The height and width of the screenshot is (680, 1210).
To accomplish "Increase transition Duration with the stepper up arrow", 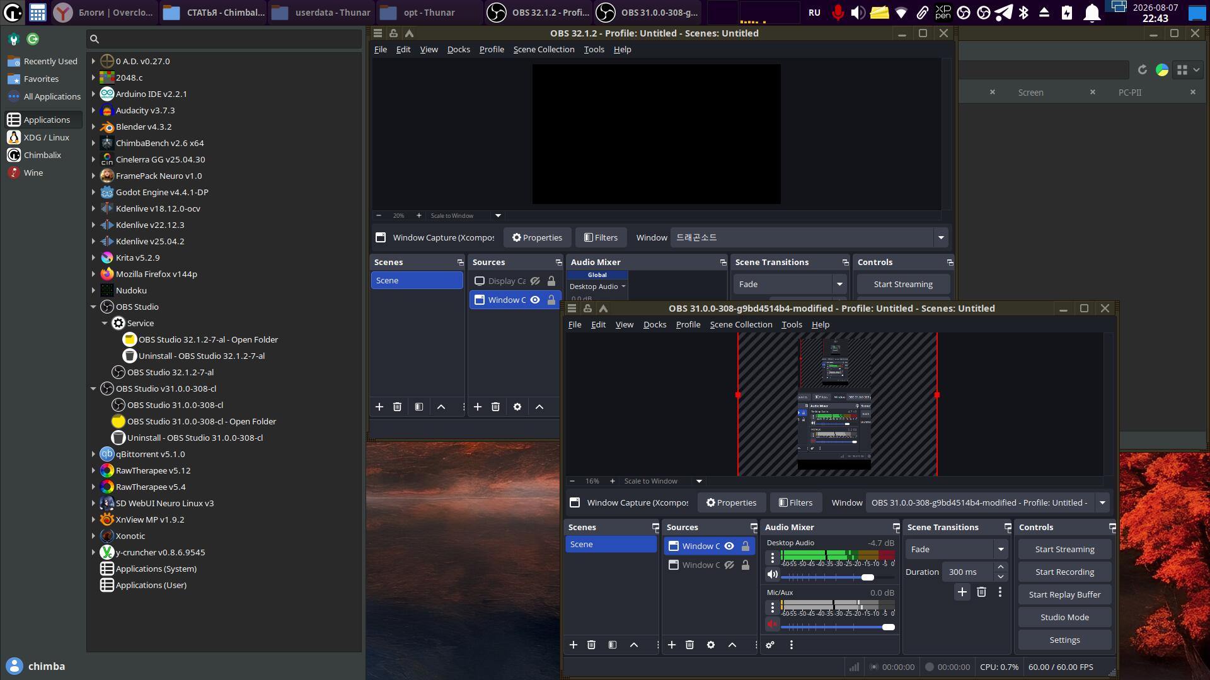I will 1000,567.
